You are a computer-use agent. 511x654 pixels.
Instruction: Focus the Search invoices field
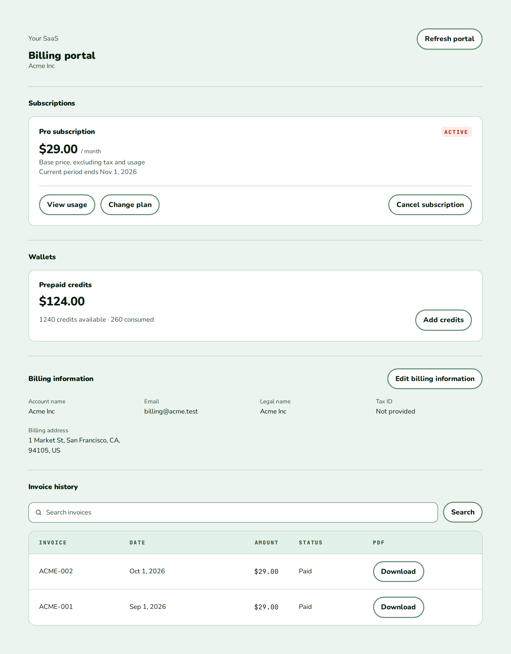(x=233, y=512)
